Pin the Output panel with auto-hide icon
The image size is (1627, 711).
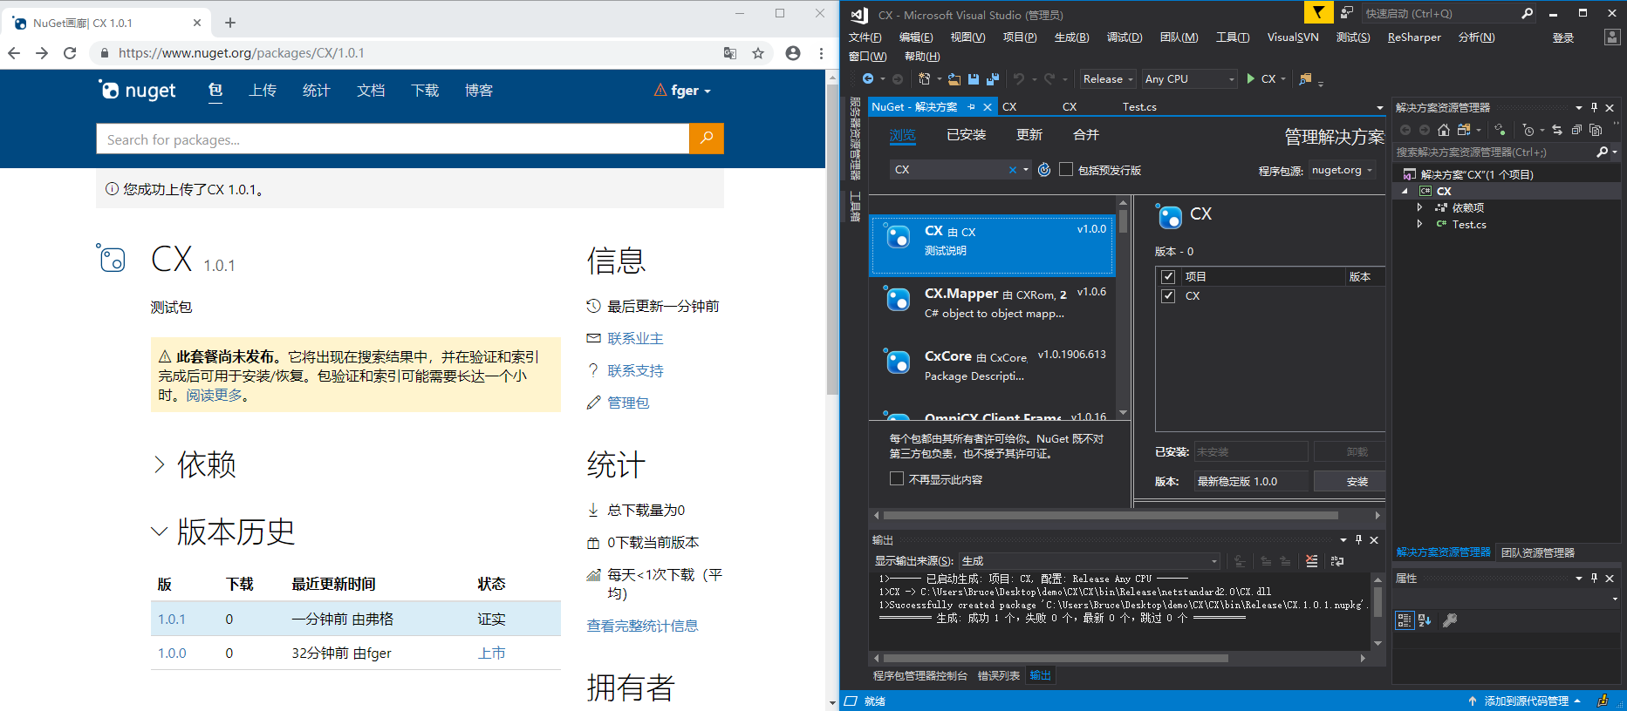click(1358, 540)
